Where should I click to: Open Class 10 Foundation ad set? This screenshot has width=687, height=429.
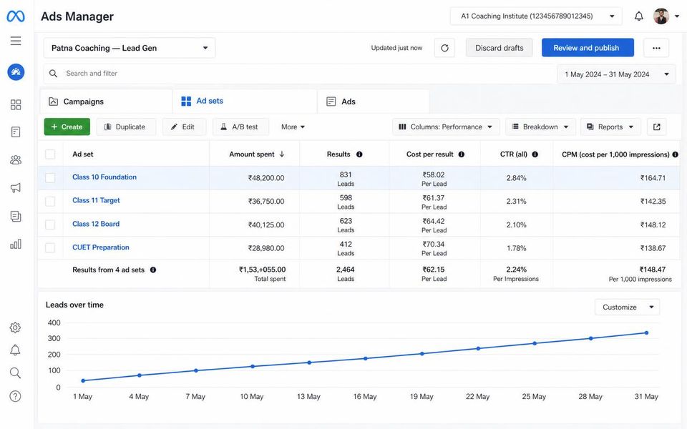[x=104, y=177]
